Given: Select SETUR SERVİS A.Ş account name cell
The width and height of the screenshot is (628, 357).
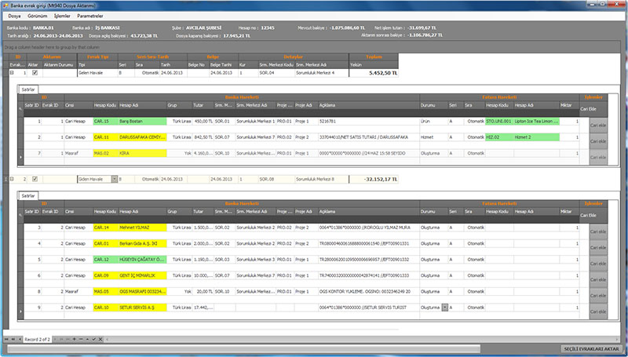Looking at the screenshot, I should [143, 308].
